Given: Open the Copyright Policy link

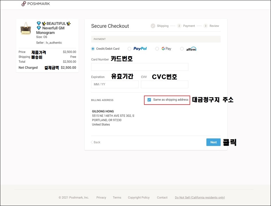Looking at the screenshot, I should pyautogui.click(x=139, y=198).
